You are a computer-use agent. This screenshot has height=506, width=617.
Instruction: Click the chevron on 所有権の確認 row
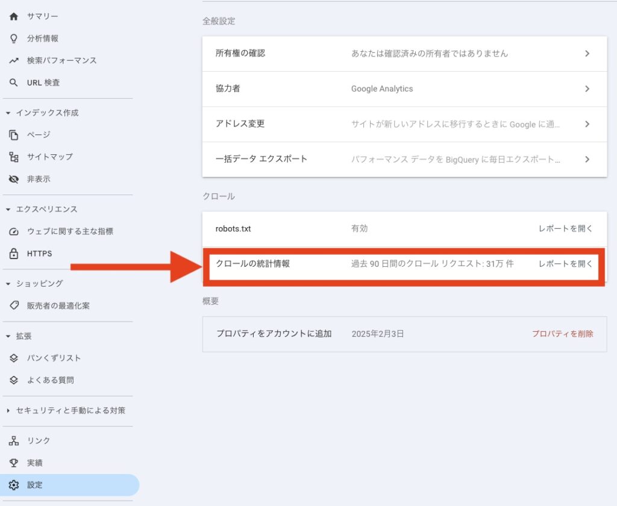point(587,54)
